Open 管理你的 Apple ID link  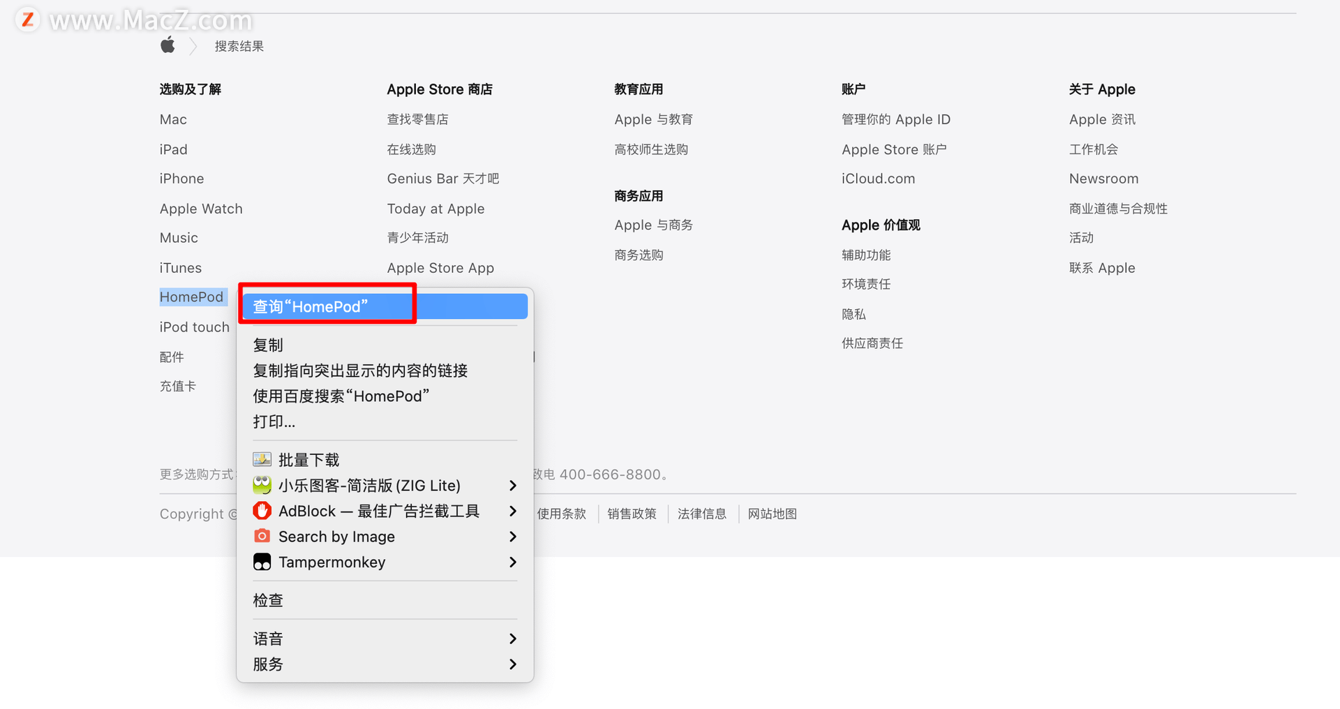point(896,119)
